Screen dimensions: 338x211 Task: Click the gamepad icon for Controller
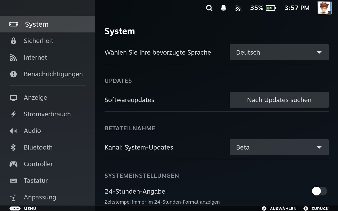coord(13,164)
